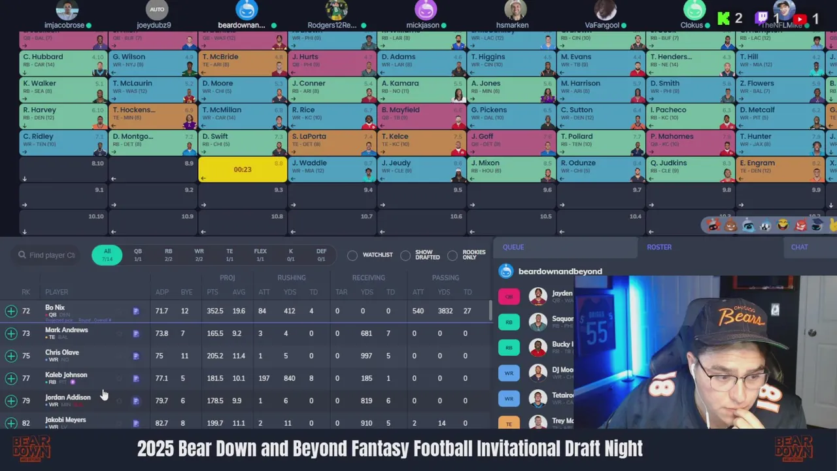Filter players by TE position
This screenshot has height=471, width=837.
230,255
